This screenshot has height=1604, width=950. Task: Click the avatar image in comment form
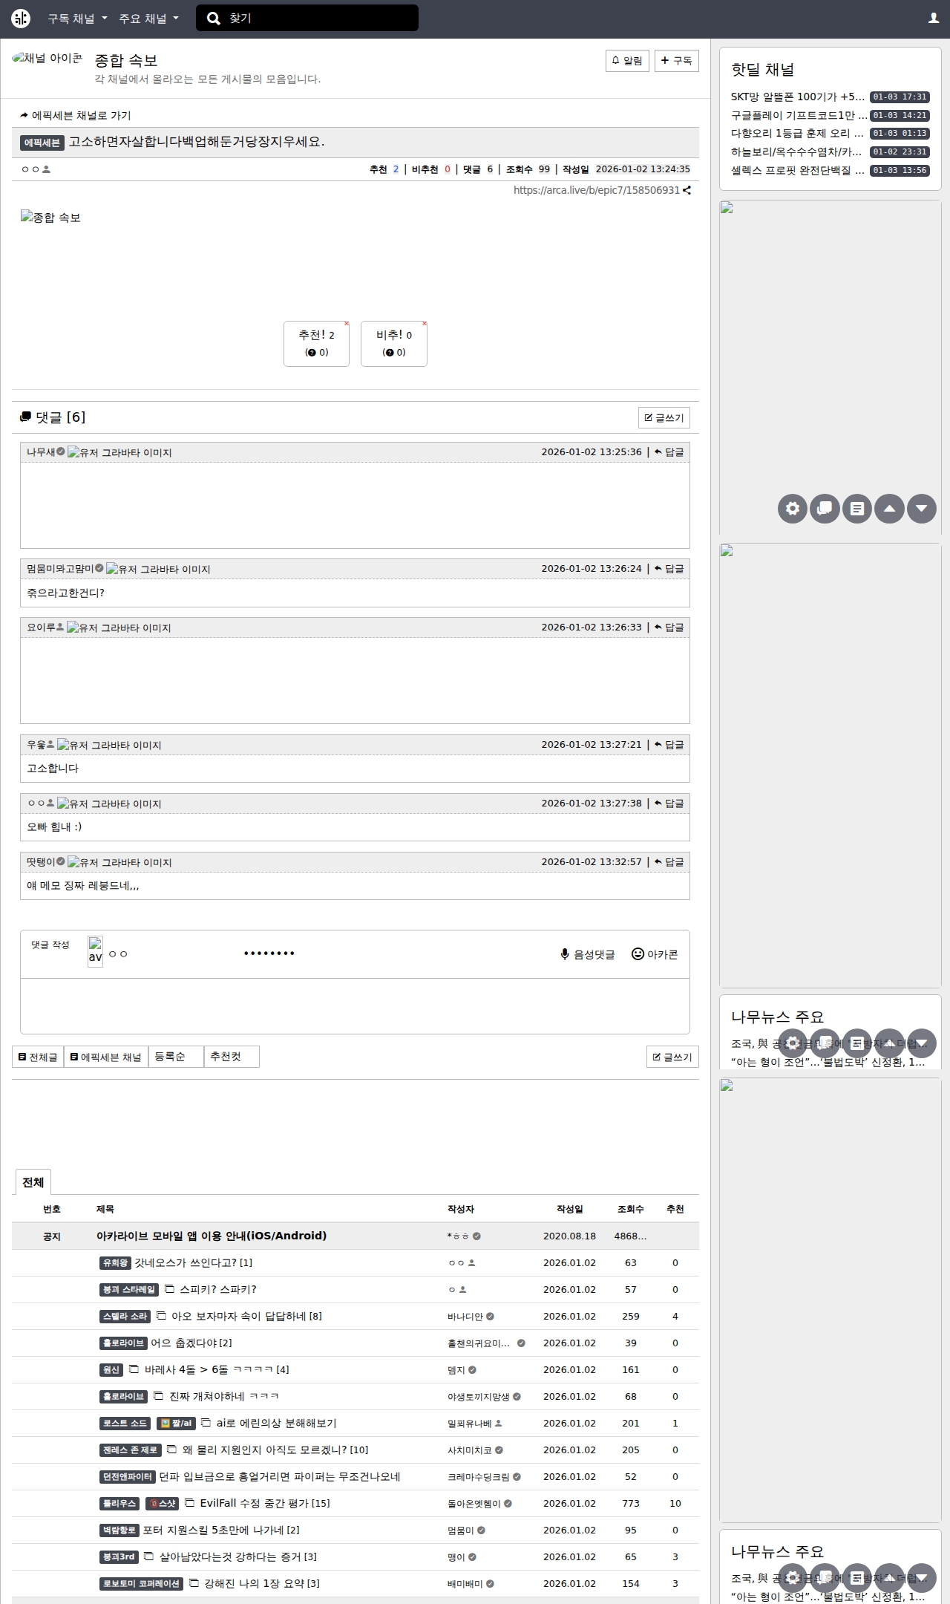pos(95,951)
